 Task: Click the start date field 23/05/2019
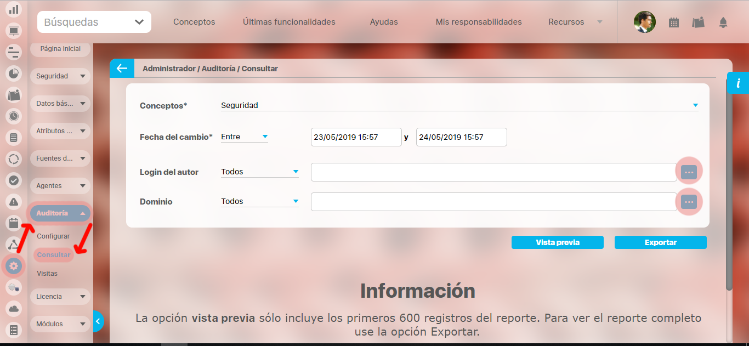356,137
